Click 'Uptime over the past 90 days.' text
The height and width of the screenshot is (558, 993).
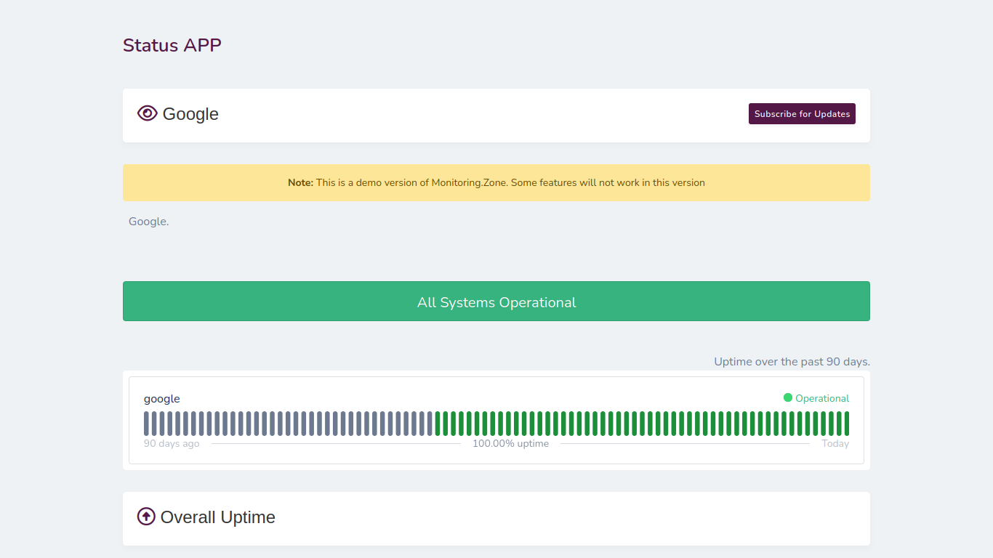792,361
